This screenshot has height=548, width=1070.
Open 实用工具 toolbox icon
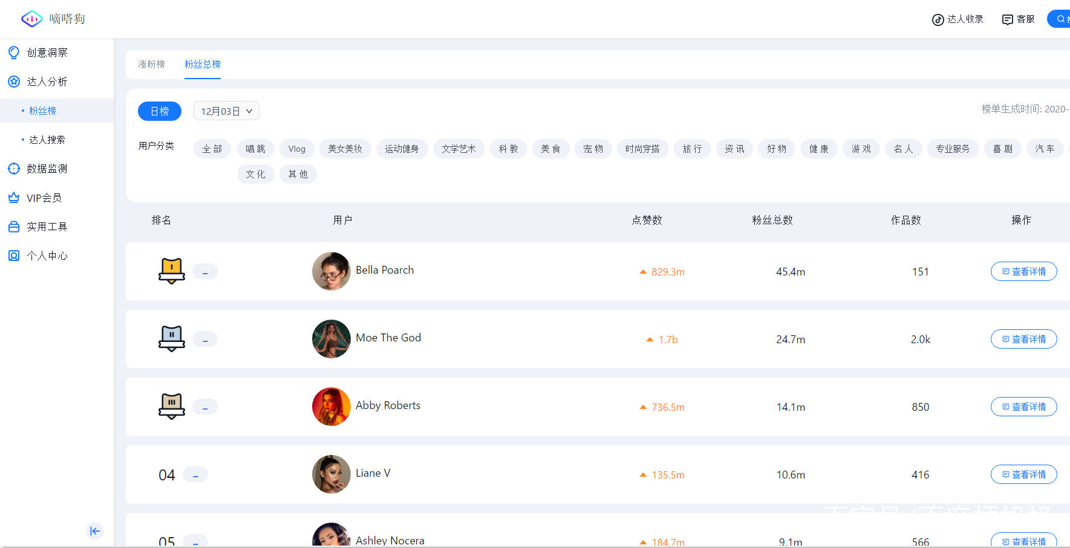pos(14,227)
